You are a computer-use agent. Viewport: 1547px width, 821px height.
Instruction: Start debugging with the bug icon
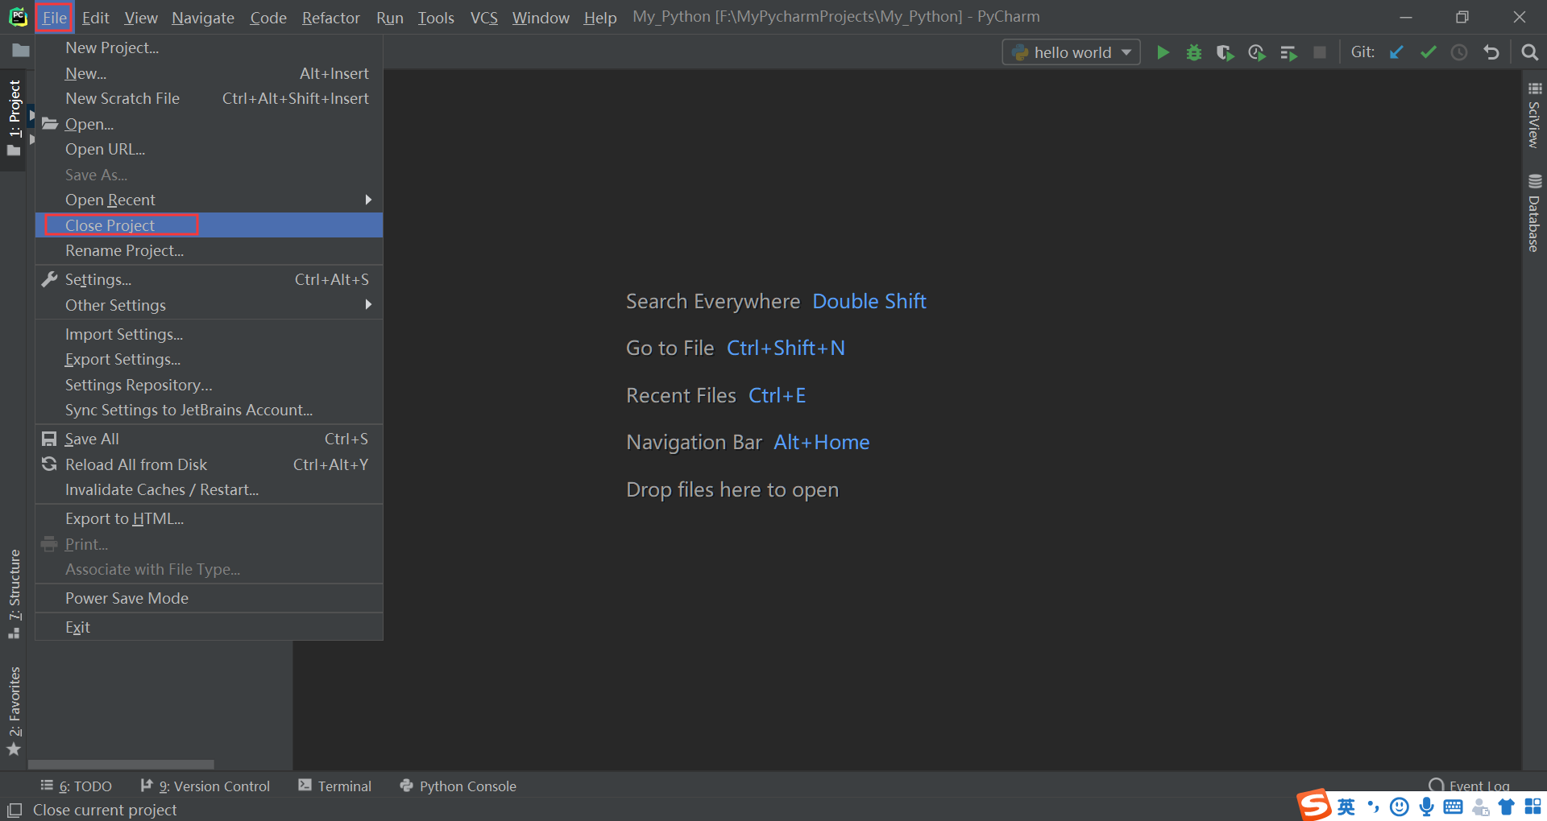[1193, 52]
